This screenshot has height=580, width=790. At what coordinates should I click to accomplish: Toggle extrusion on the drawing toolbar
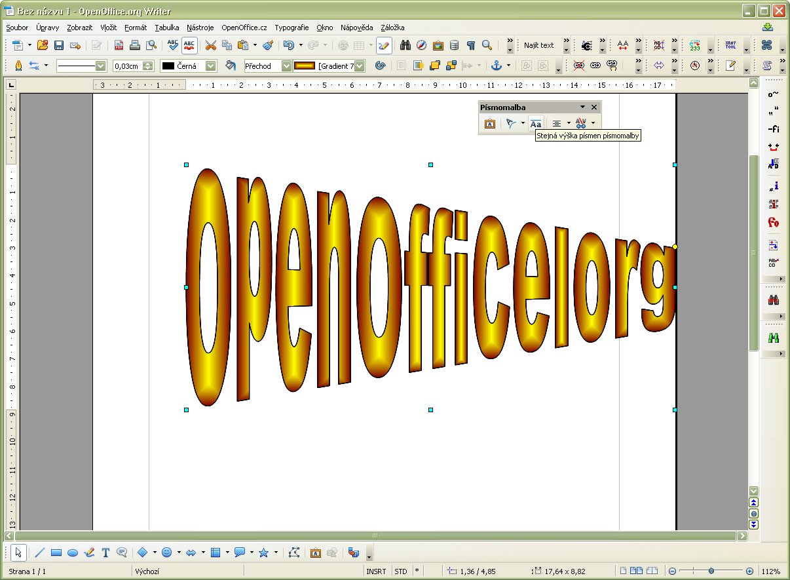354,552
